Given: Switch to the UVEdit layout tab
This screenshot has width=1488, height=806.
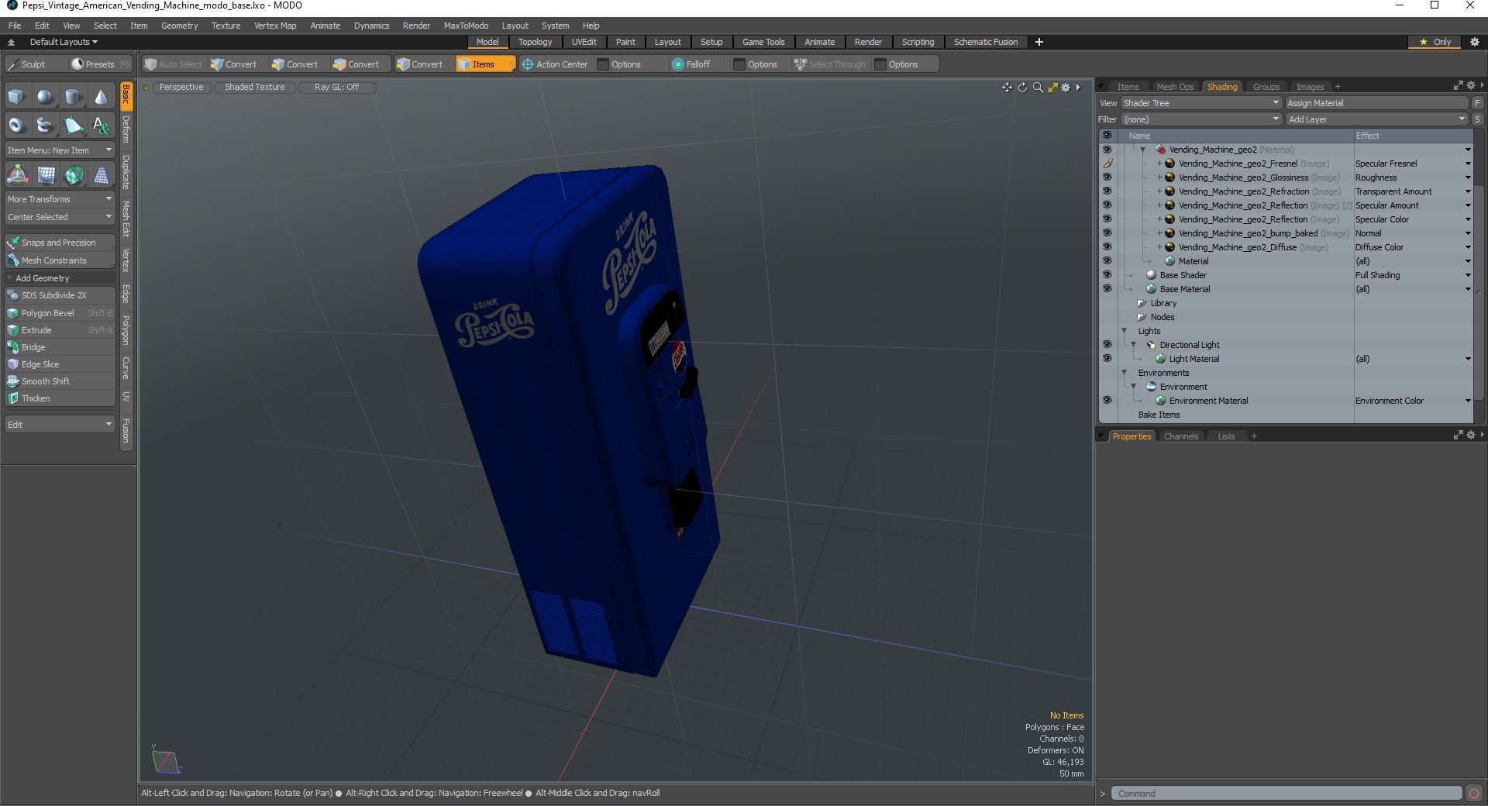Looking at the screenshot, I should click(x=584, y=42).
